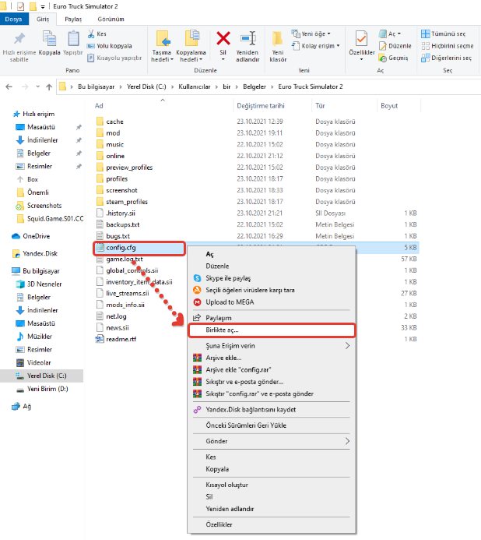Click the Kes scissors icon
Image resolution: width=481 pixels, height=540 pixels.
click(91, 34)
